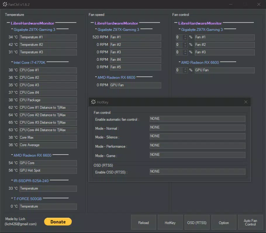Edit the CPU Core #1 name field

coord(48,70)
